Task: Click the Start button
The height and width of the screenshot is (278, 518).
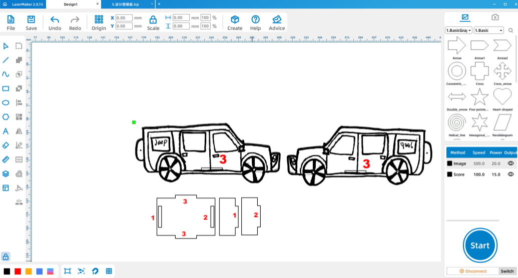Action: (x=480, y=245)
